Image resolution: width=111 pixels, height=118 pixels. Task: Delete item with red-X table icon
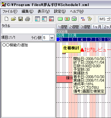coord(51,19)
